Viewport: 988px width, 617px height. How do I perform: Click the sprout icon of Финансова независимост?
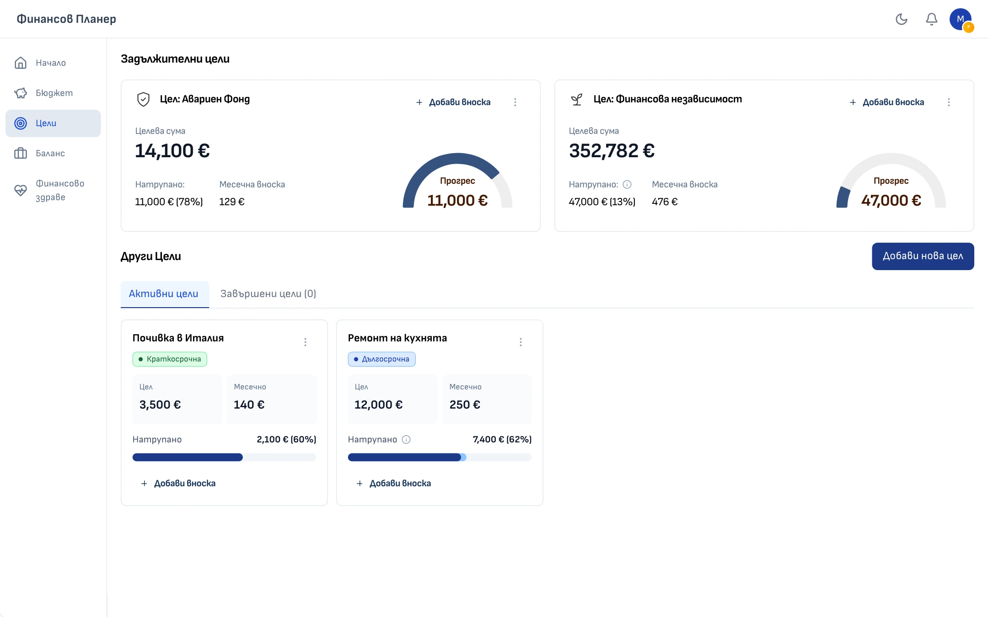tap(577, 99)
